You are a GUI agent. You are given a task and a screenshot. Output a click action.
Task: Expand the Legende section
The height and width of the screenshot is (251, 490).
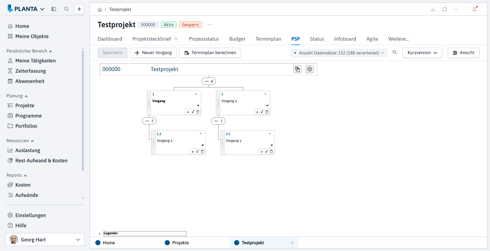[x=99, y=234]
